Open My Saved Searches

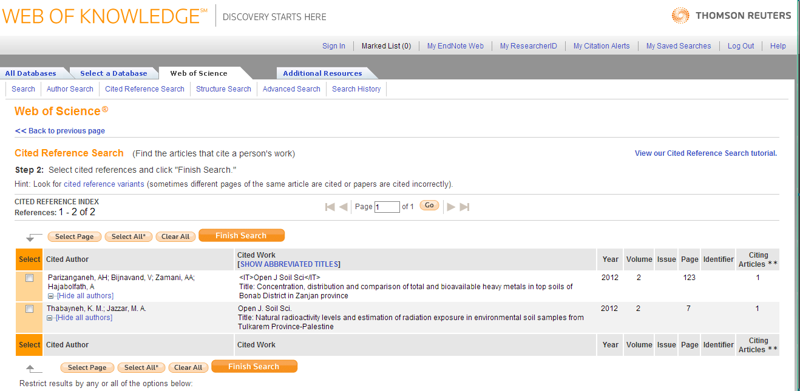(x=679, y=46)
